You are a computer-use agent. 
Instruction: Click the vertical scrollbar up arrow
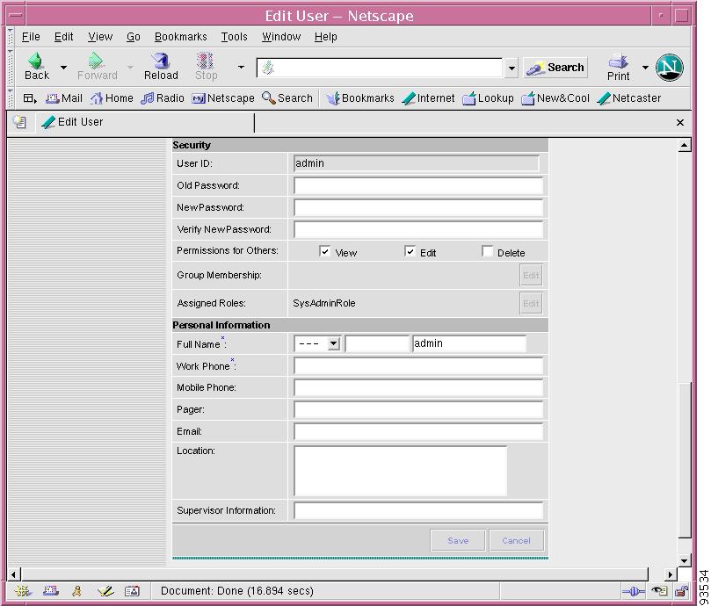[x=685, y=146]
